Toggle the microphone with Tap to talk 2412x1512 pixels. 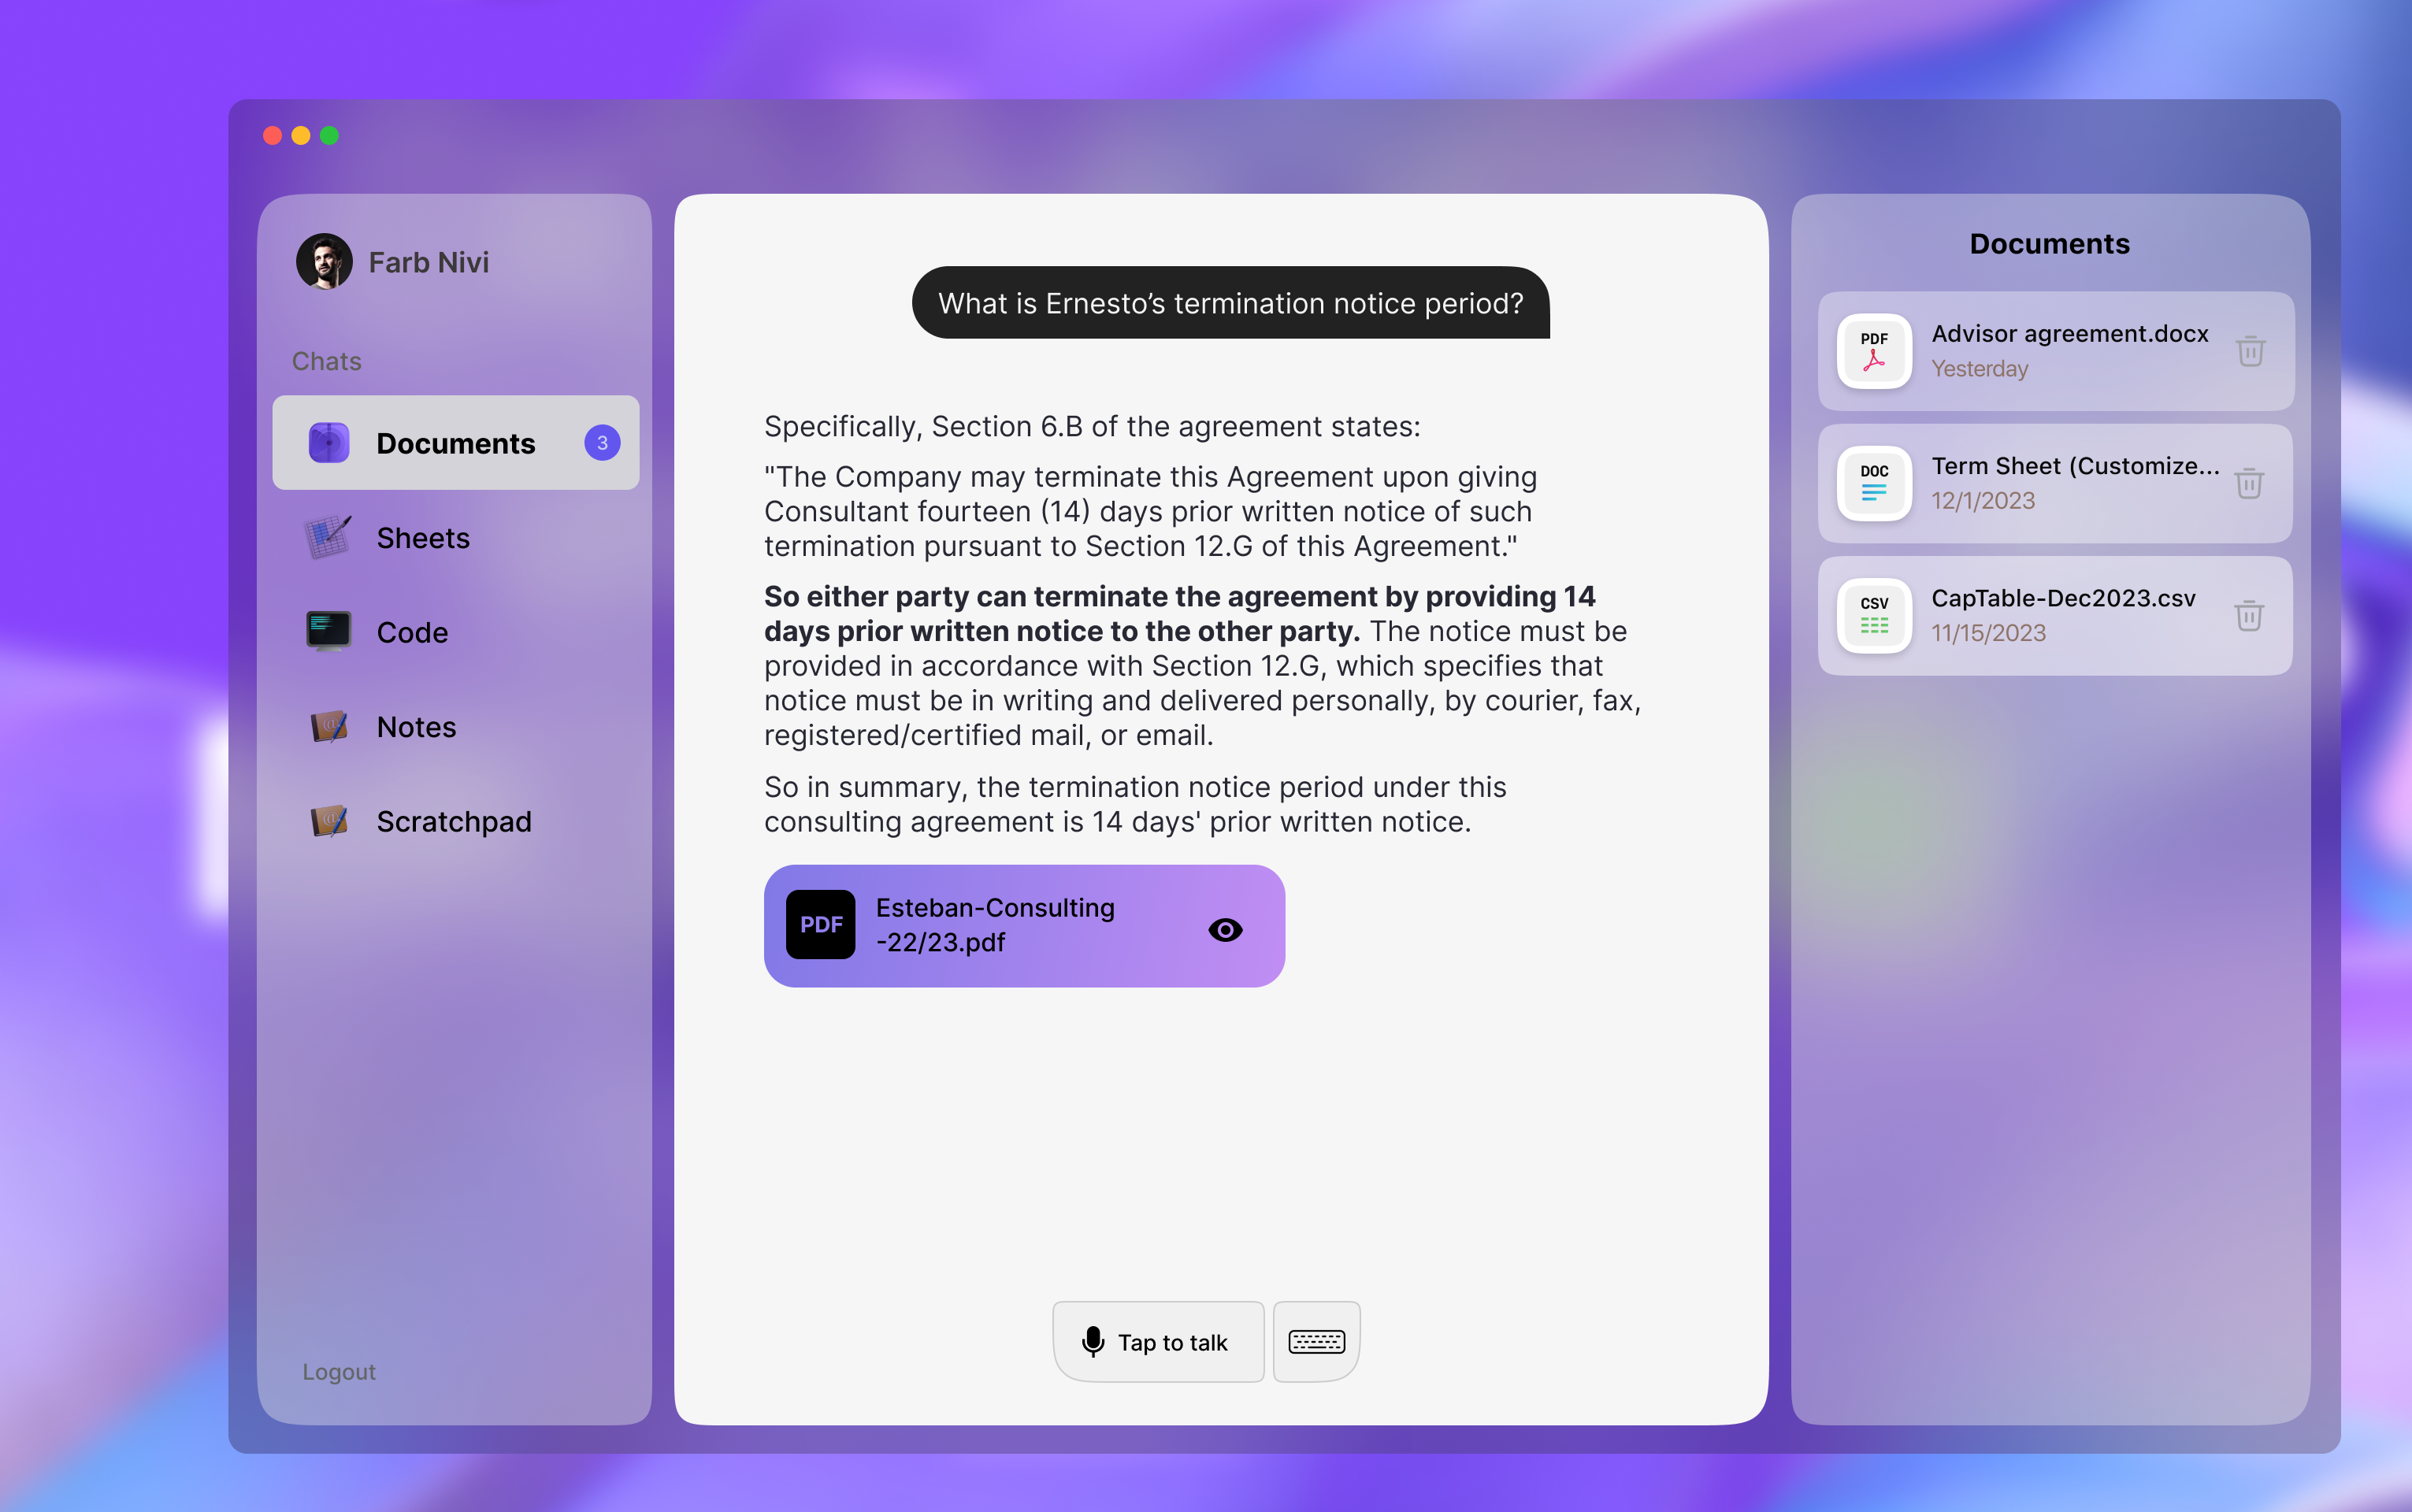click(x=1157, y=1341)
